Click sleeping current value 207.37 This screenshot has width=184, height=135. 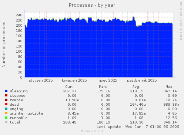coord(70,91)
